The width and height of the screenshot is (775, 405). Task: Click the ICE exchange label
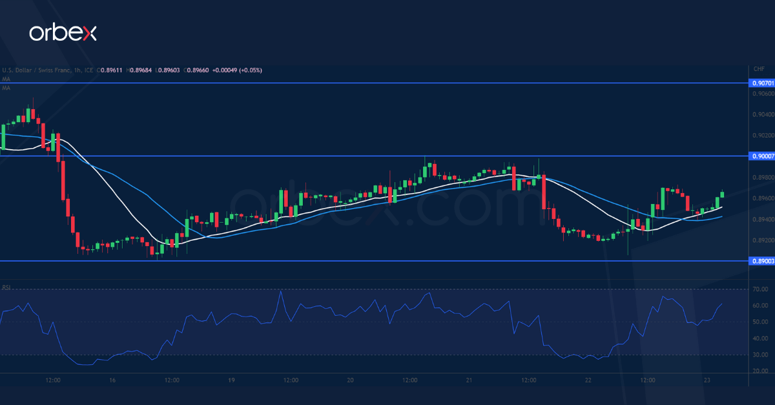(88, 70)
